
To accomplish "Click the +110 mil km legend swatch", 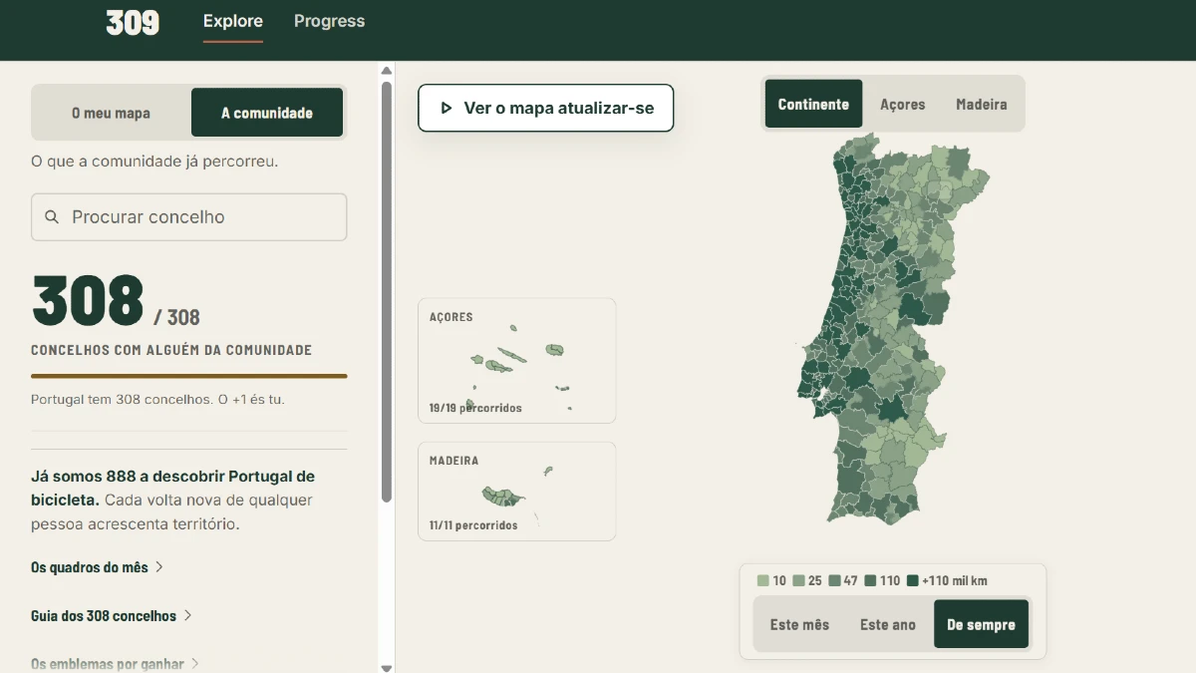I will coord(913,580).
